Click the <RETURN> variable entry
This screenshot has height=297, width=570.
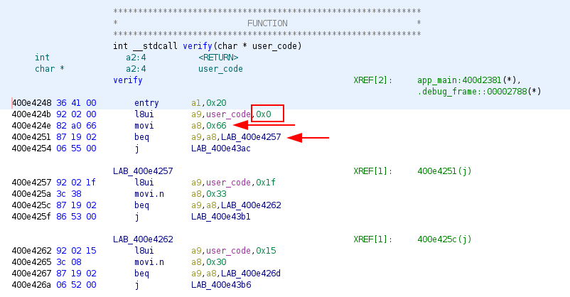(x=218, y=58)
